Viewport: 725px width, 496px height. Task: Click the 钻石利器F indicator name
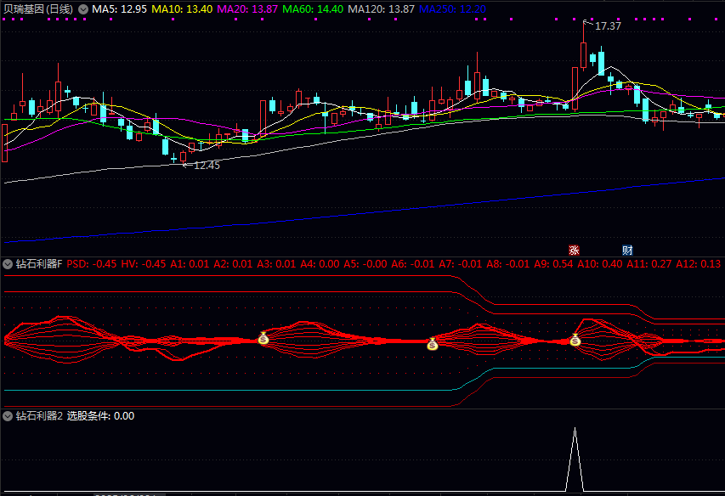pyautogui.click(x=39, y=264)
